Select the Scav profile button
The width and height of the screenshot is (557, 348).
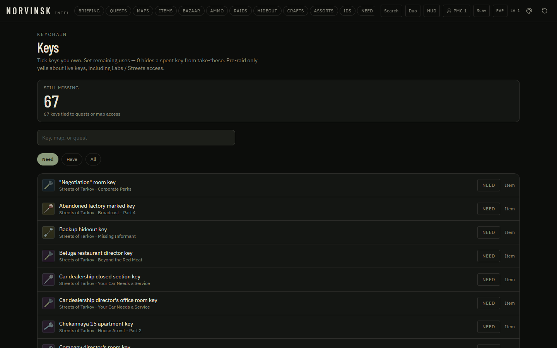pyautogui.click(x=482, y=11)
